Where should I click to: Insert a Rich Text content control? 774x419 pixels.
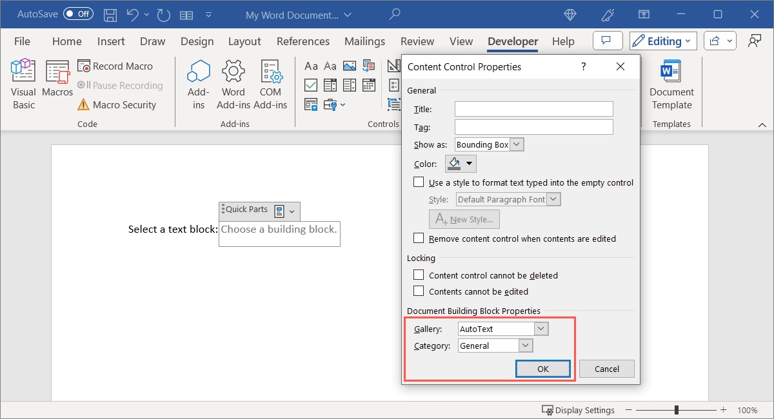(x=311, y=65)
